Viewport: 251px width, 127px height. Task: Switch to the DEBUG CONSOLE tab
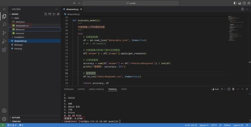tap(96, 89)
